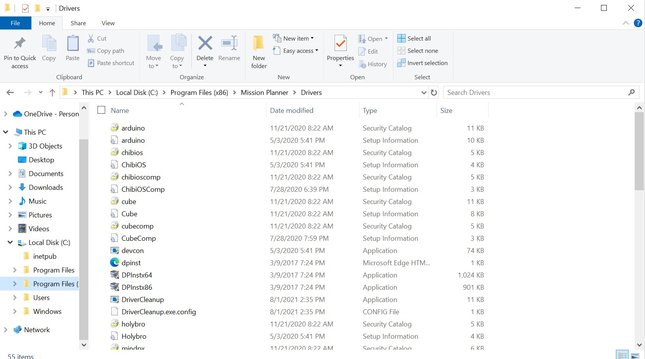Switch to the View ribbon tab
This screenshot has width=645, height=359.
click(108, 23)
